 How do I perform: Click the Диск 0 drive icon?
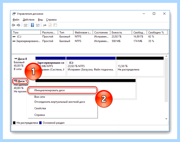(x=16, y=59)
